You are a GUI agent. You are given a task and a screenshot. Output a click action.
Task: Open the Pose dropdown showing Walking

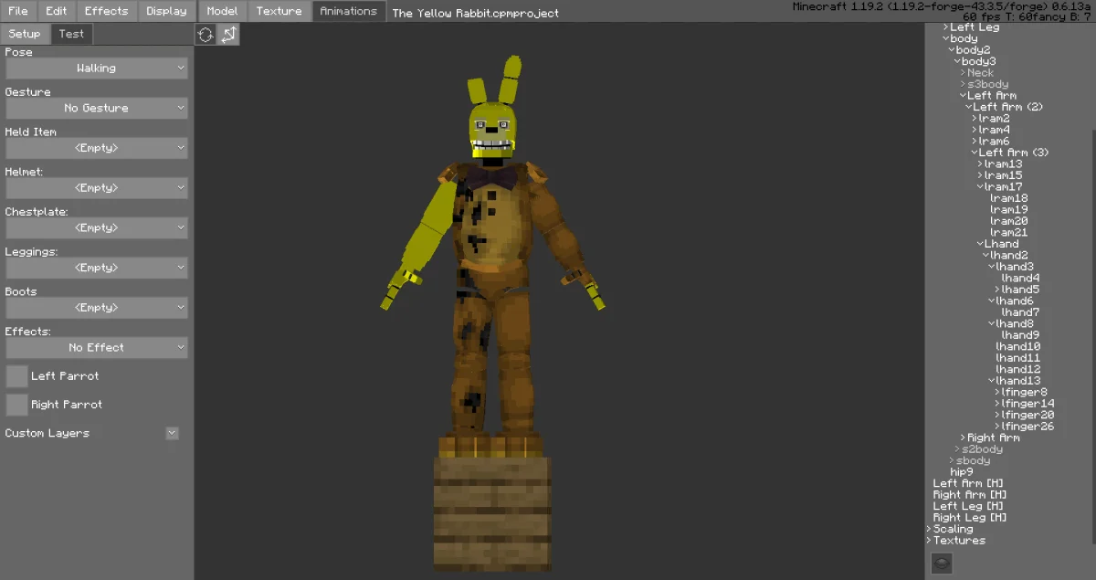point(97,69)
